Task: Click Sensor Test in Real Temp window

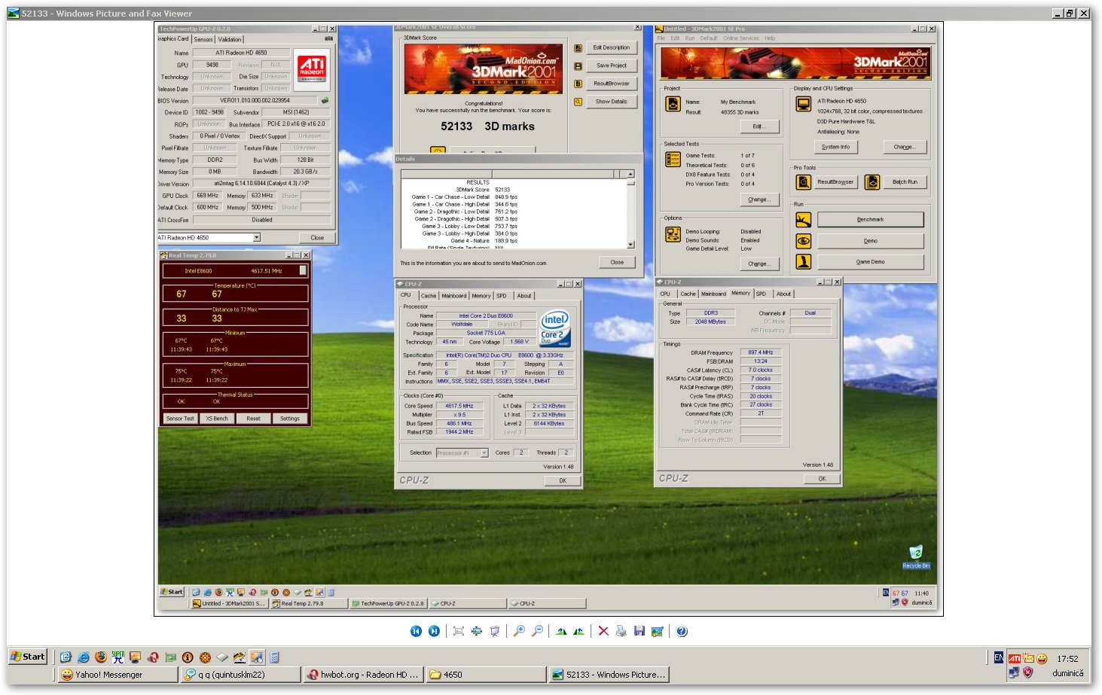Action: pyautogui.click(x=180, y=419)
